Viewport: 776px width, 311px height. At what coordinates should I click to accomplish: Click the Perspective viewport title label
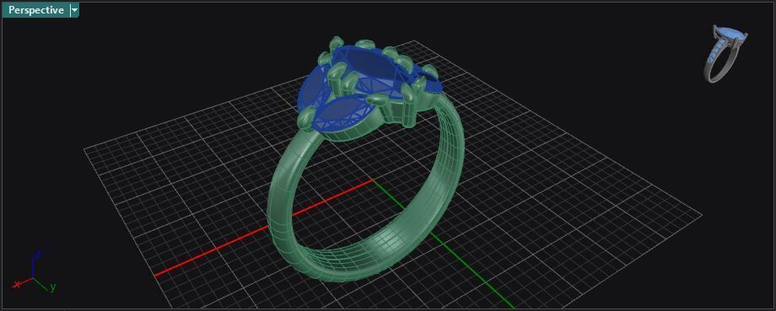(36, 10)
